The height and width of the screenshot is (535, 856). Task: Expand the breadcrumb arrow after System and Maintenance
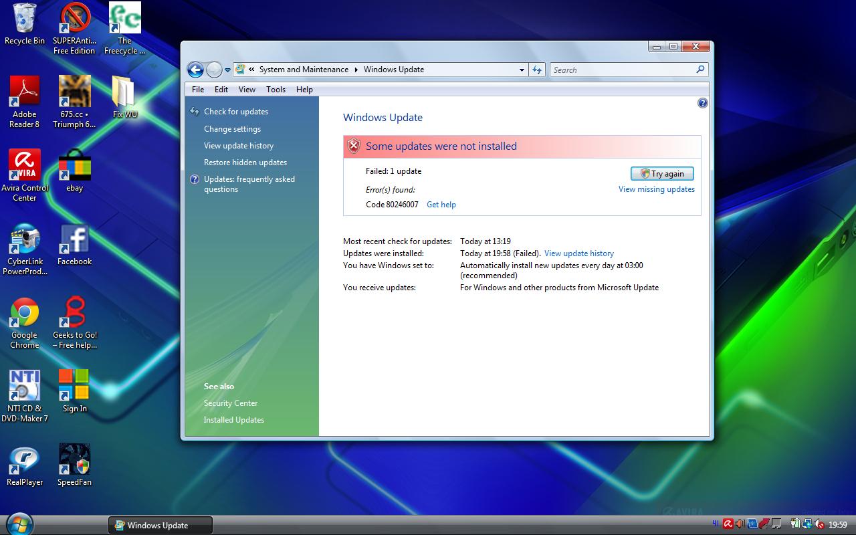(356, 70)
